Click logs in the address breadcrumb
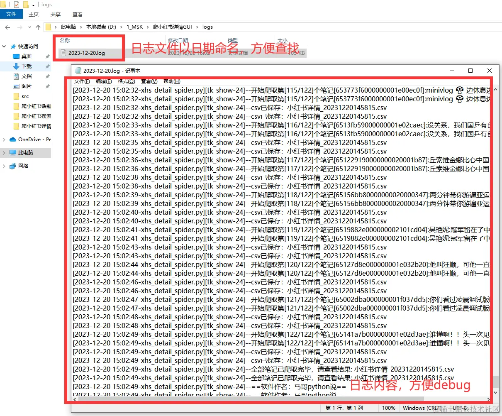This screenshot has width=502, height=416. pos(207,27)
